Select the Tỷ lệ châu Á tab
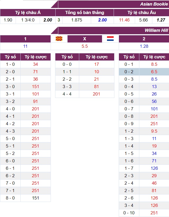The image size is (169, 217). click(26, 12)
